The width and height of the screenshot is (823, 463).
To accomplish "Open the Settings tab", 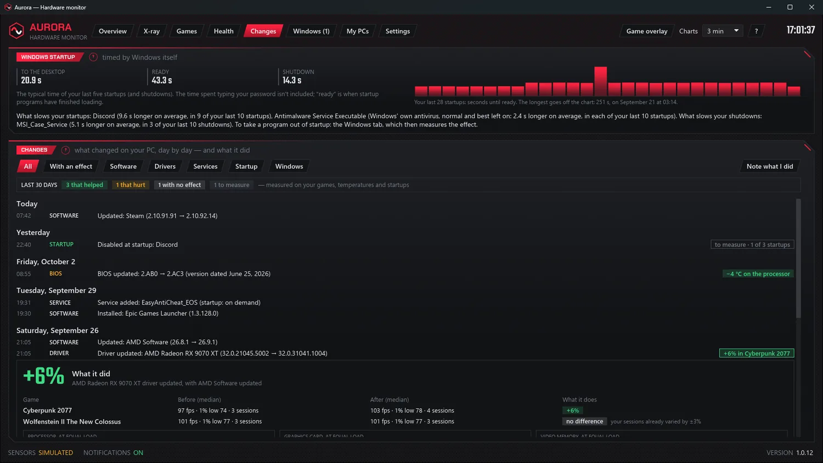I will tap(398, 31).
